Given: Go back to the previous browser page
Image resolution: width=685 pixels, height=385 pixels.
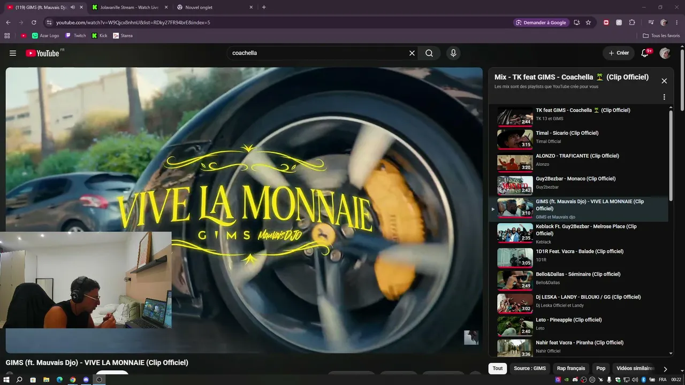Looking at the screenshot, I should [x=8, y=22].
